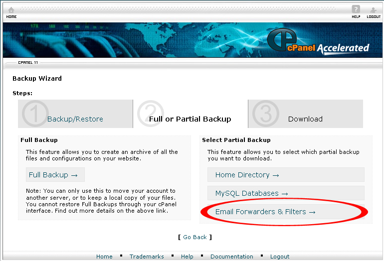Choose MySQL Databases partial backup
The width and height of the screenshot is (384, 261).
point(286,193)
